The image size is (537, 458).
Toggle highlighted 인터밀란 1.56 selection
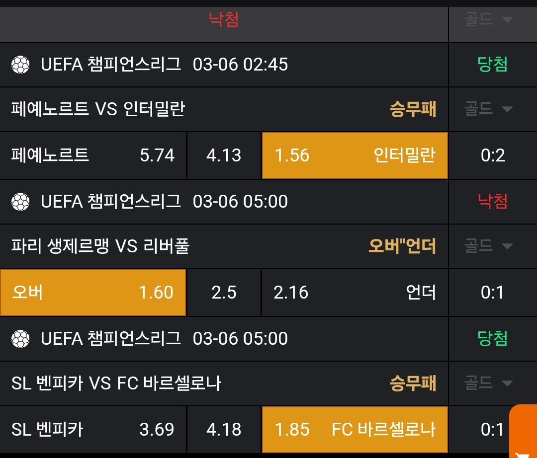(x=355, y=155)
